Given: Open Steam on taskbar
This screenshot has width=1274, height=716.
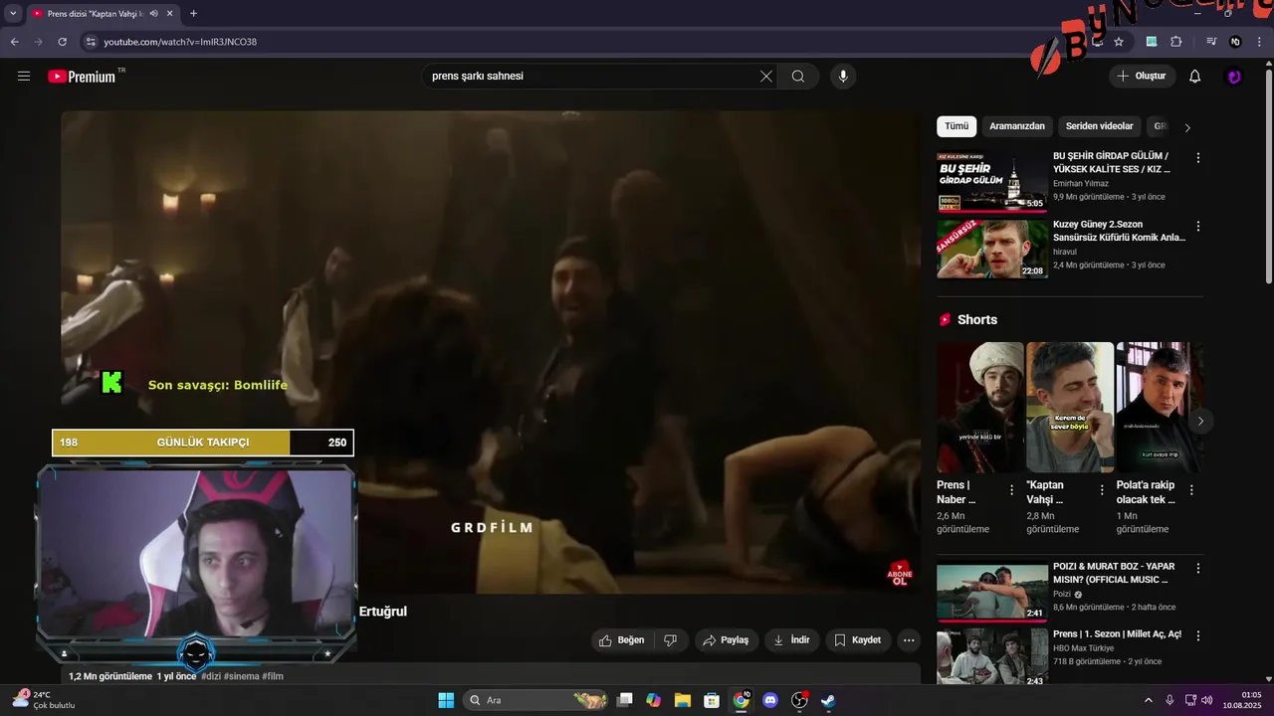Looking at the screenshot, I should pos(828,700).
